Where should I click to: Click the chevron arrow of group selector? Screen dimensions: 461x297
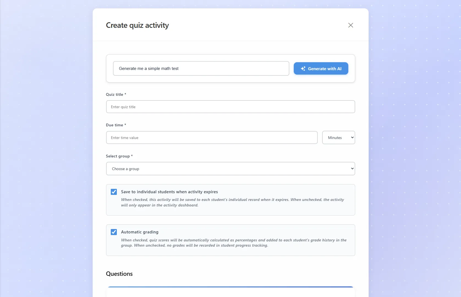click(352, 169)
